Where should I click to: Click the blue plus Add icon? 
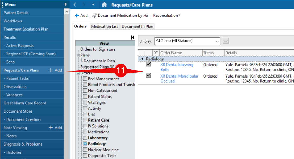click(77, 16)
